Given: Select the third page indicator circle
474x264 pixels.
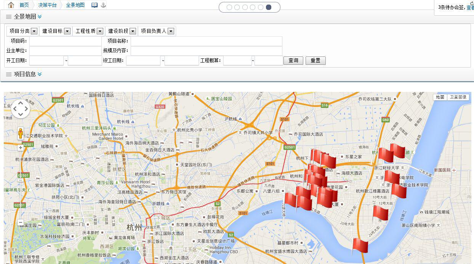Looking at the screenshot, I should 245,7.
